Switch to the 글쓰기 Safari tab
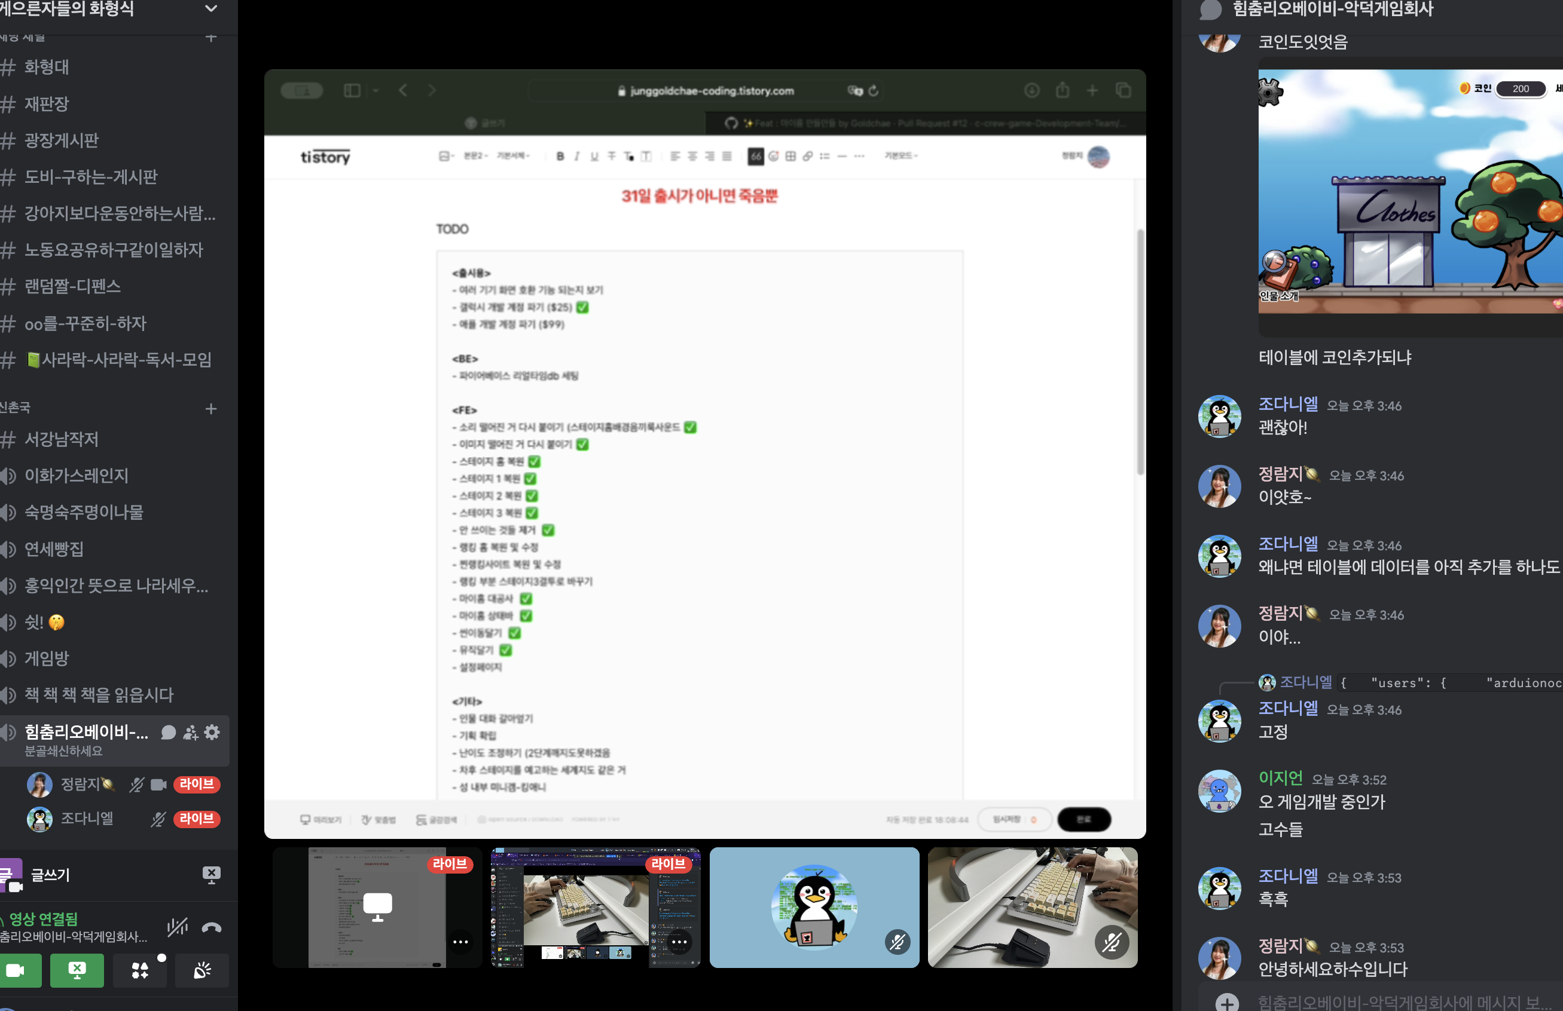This screenshot has width=1563, height=1011. pos(485,123)
